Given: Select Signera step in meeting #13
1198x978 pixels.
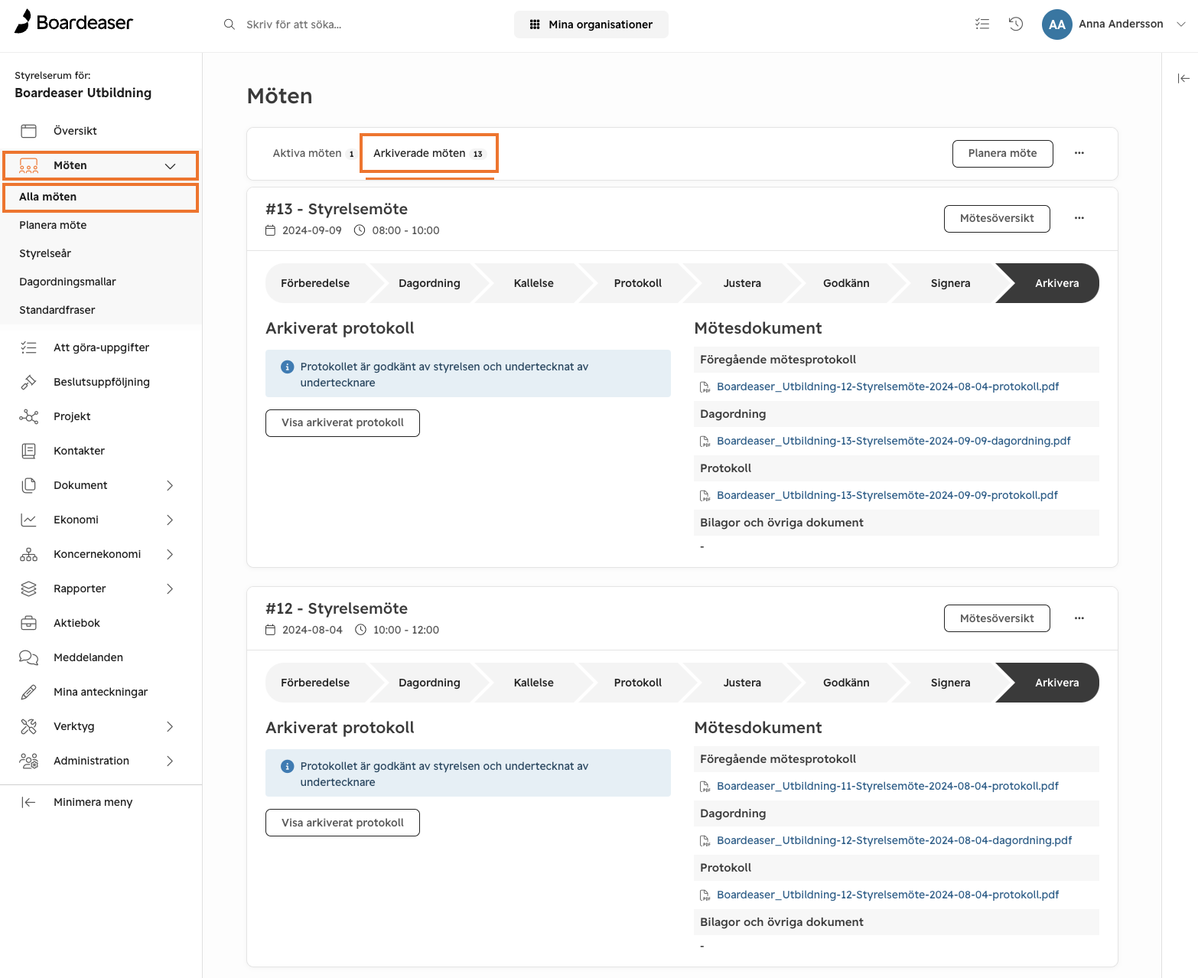Looking at the screenshot, I should coord(950,283).
